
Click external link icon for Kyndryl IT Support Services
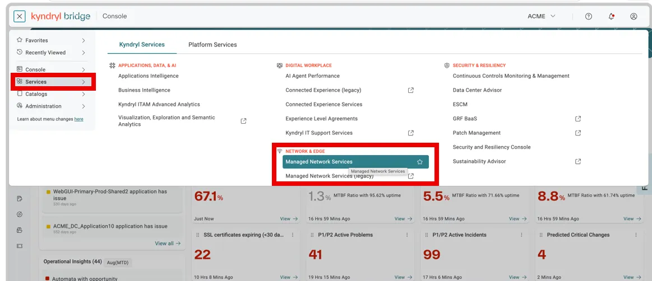(411, 133)
